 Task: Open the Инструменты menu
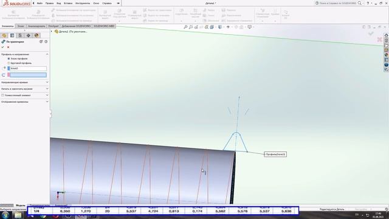coord(83,3)
